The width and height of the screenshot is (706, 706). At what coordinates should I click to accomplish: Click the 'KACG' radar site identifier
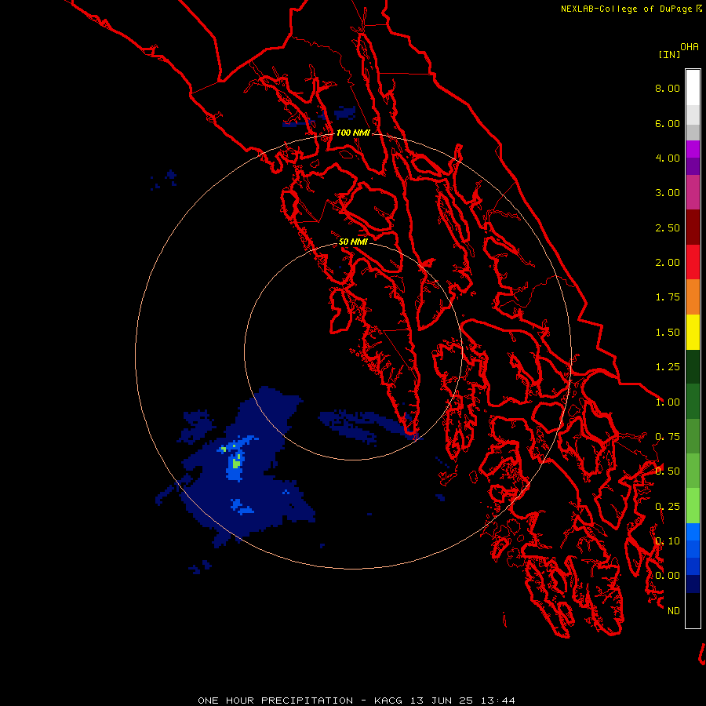(x=388, y=701)
